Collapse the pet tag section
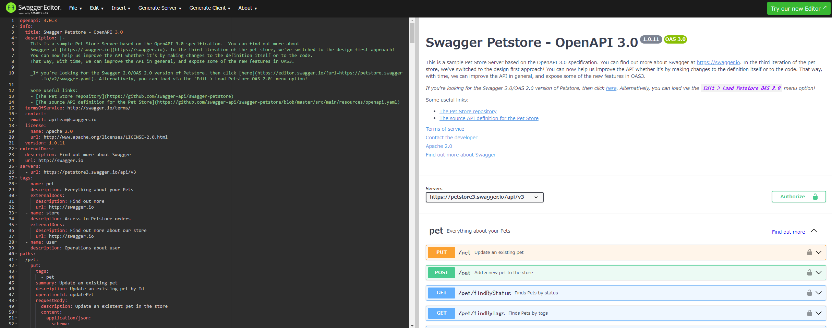 [814, 231]
